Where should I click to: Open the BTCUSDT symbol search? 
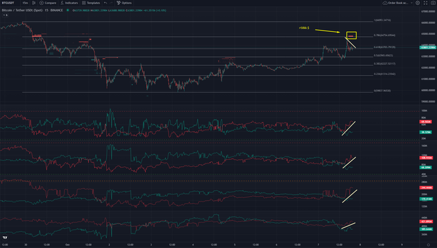coord(8,2)
